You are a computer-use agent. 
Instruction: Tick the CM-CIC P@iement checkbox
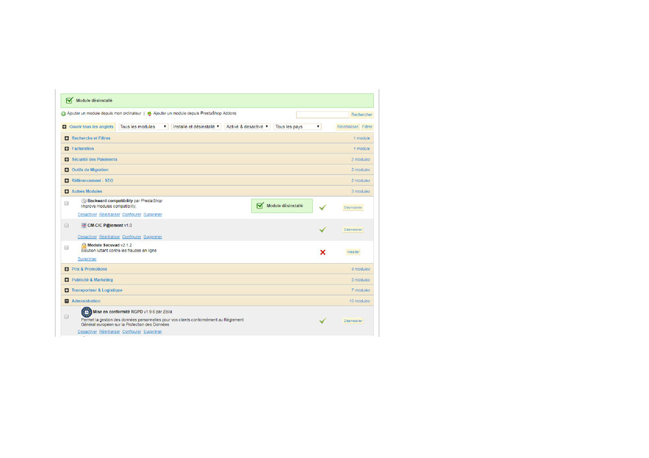coord(66,225)
